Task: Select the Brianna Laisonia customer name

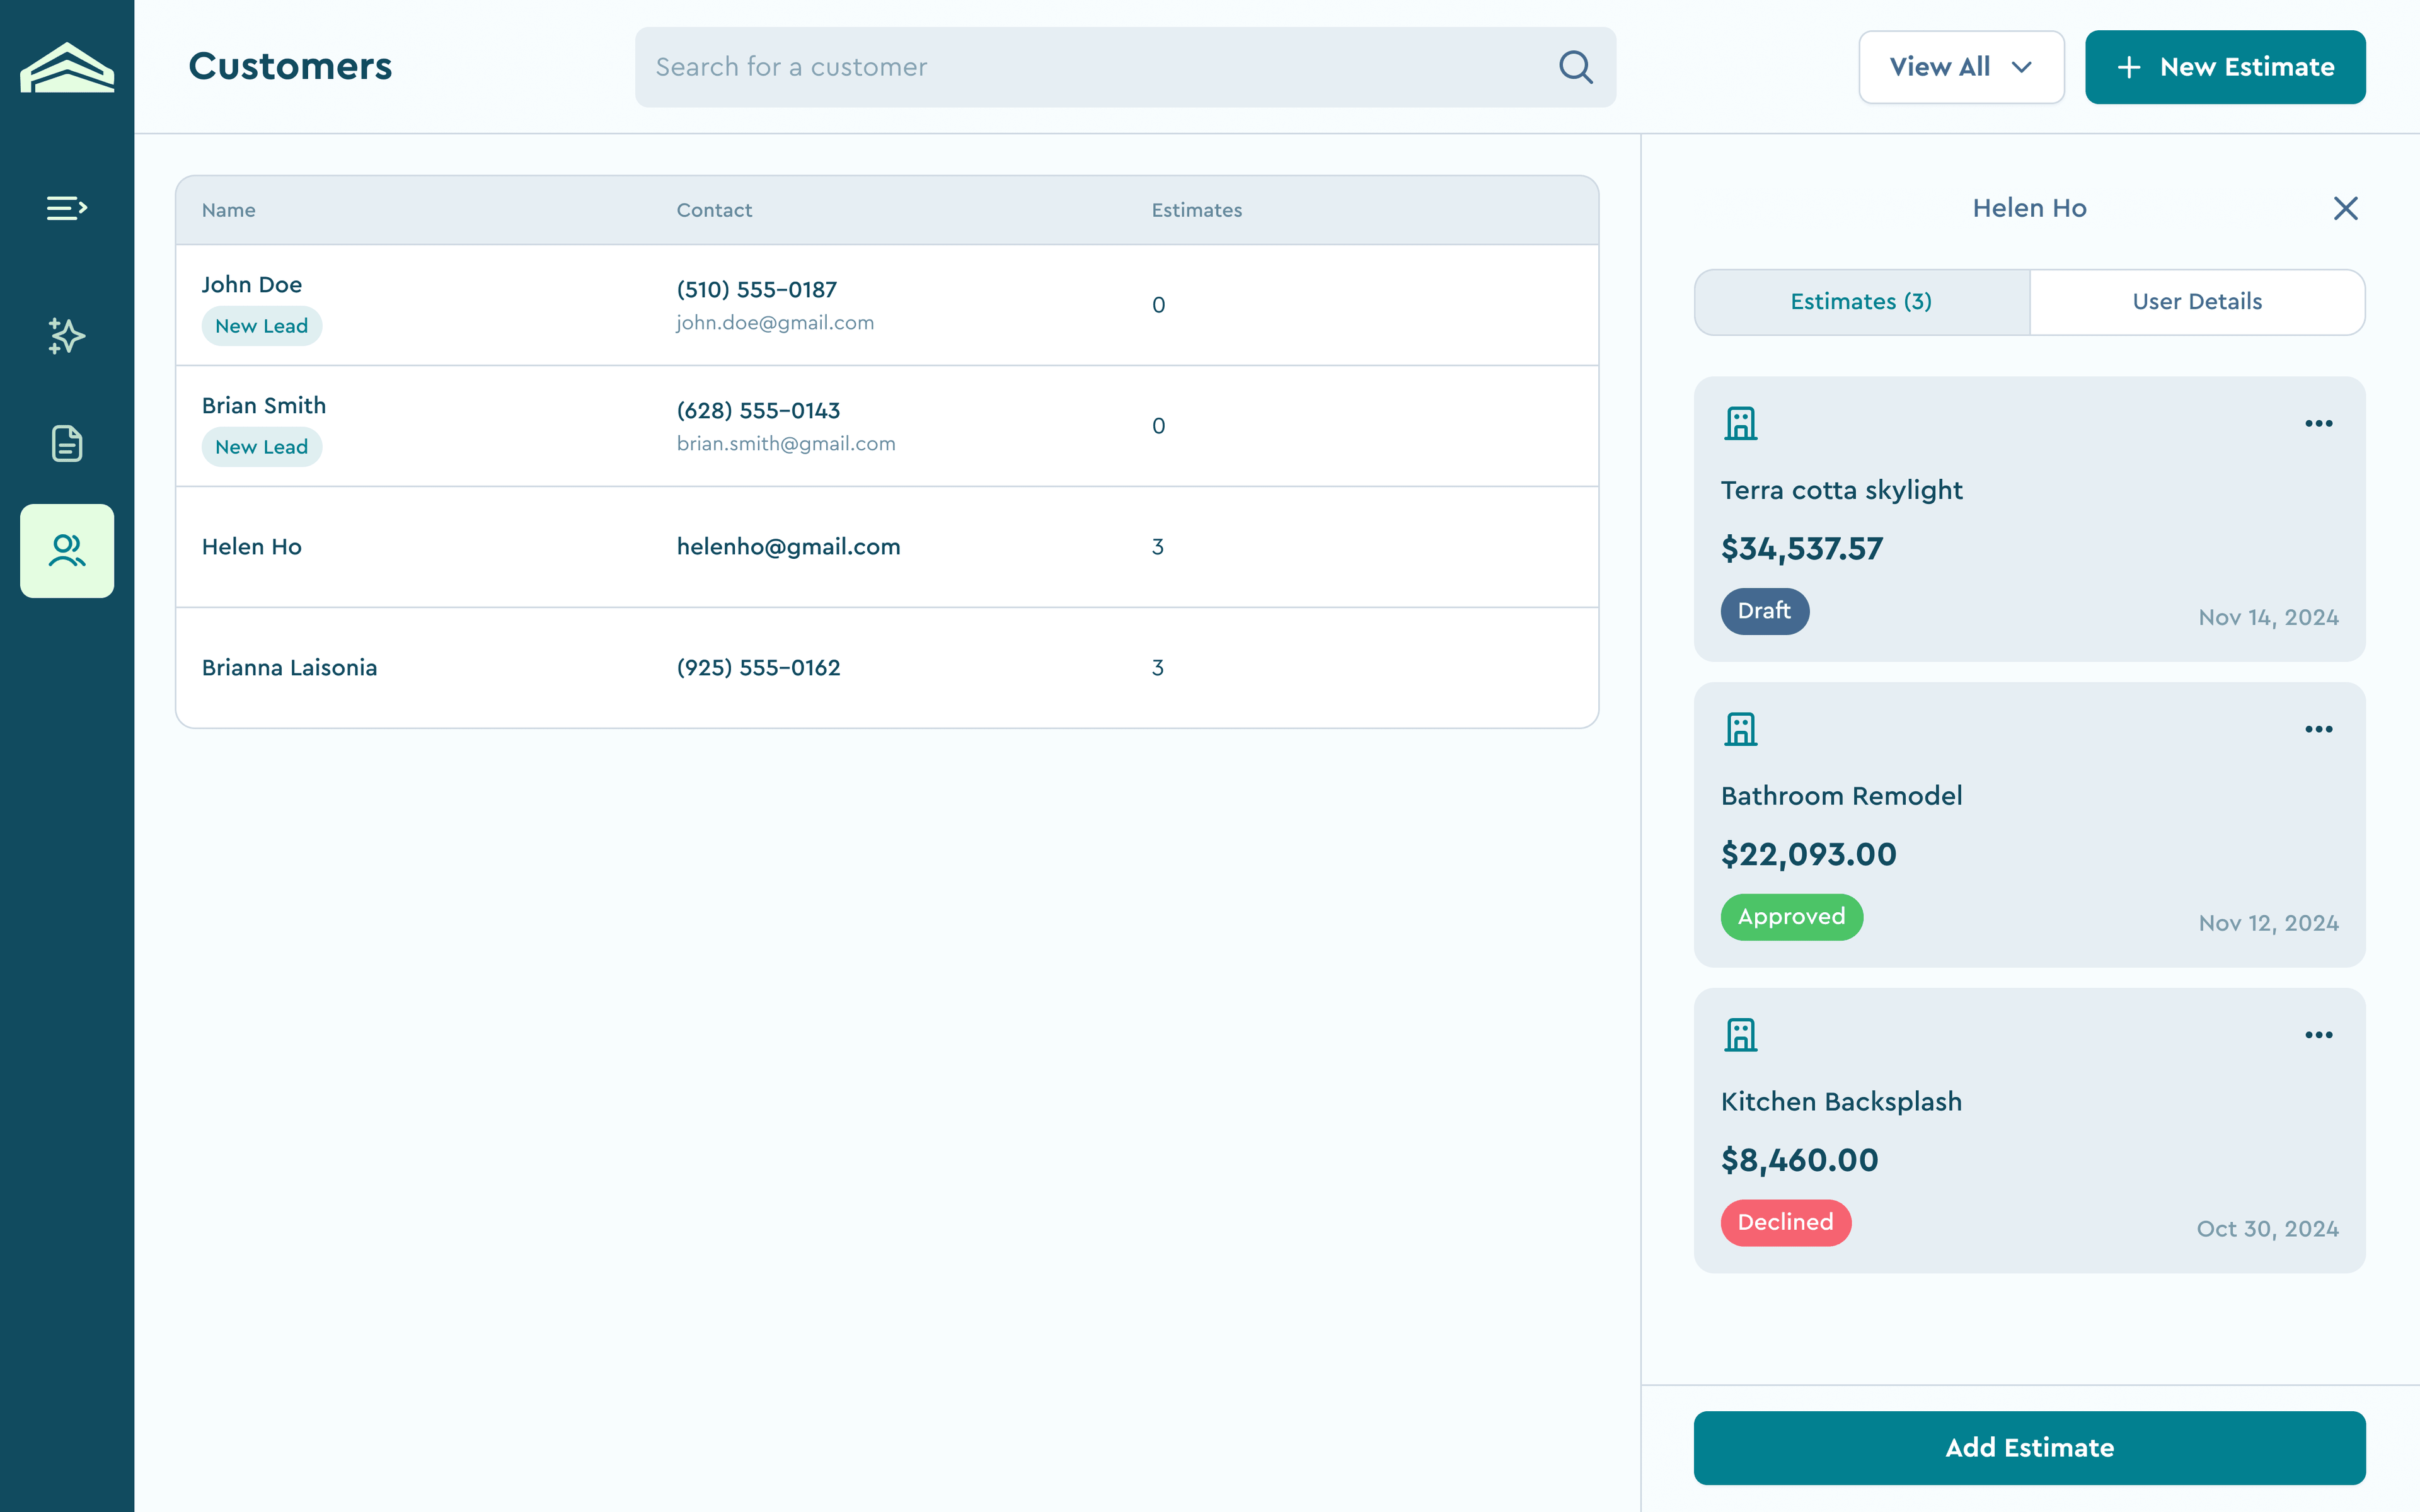Action: tap(290, 668)
